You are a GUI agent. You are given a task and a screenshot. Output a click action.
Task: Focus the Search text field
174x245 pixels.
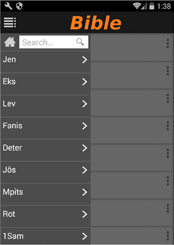(54, 42)
